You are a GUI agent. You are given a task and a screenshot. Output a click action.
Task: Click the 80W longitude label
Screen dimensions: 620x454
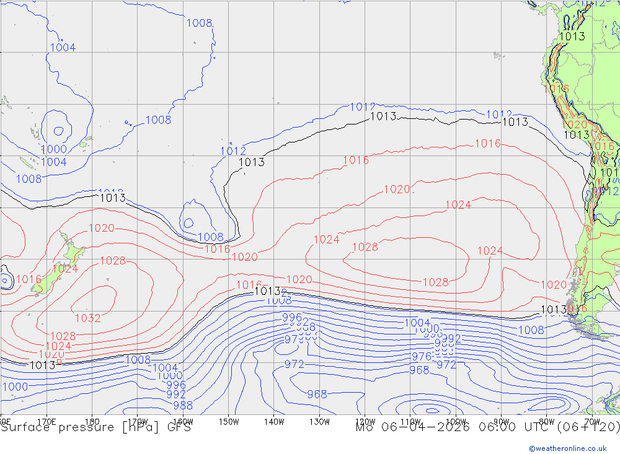tap(547, 422)
